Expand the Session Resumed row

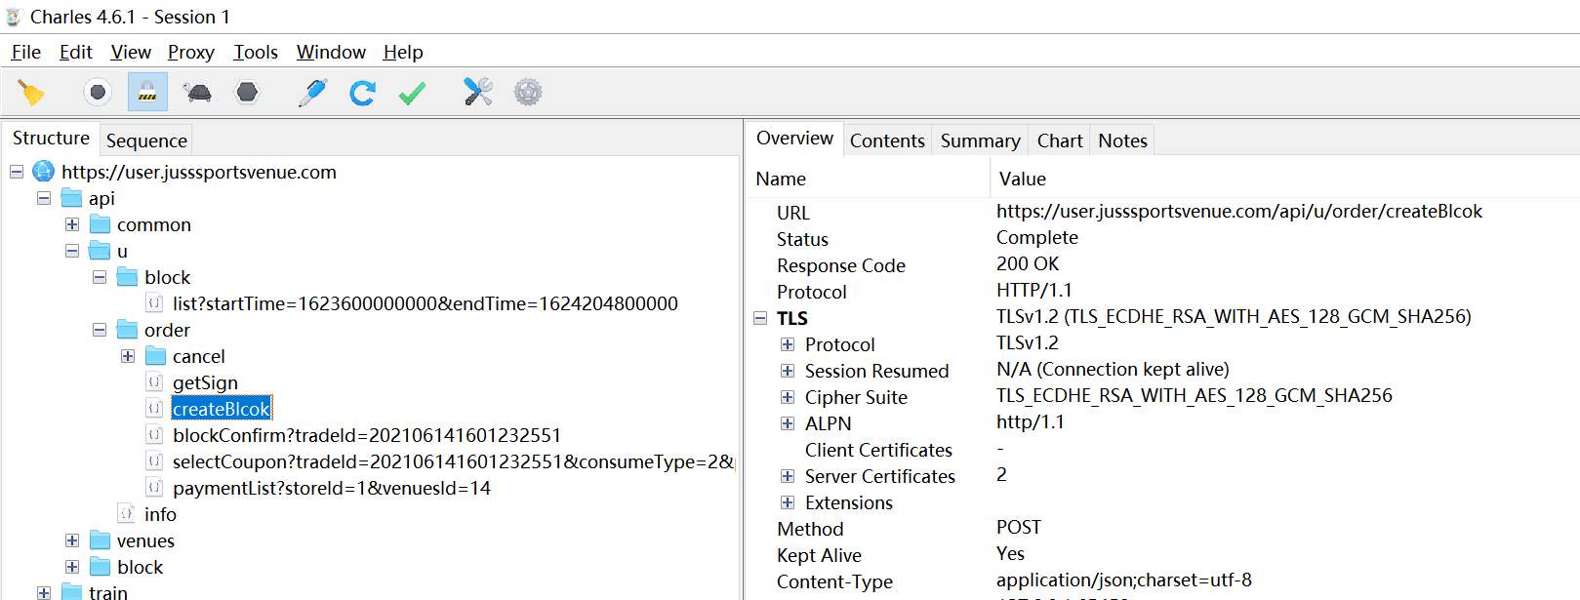788,371
